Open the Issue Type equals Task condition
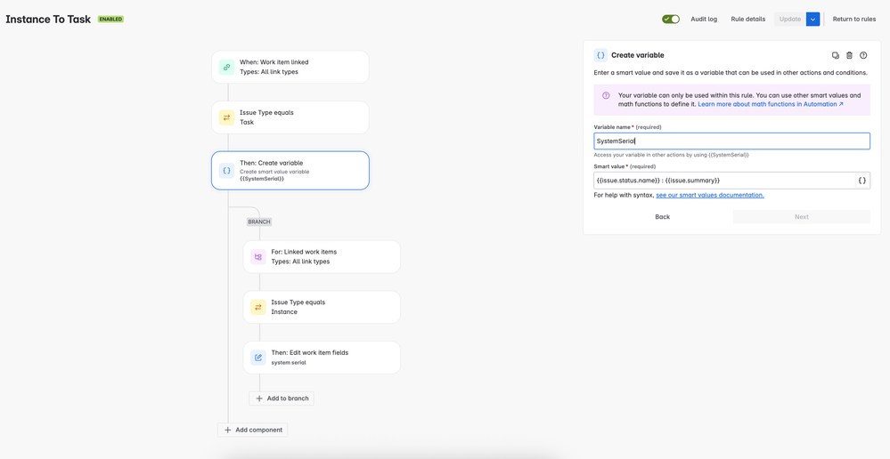Screen dimensions: 890x459 coord(290,117)
